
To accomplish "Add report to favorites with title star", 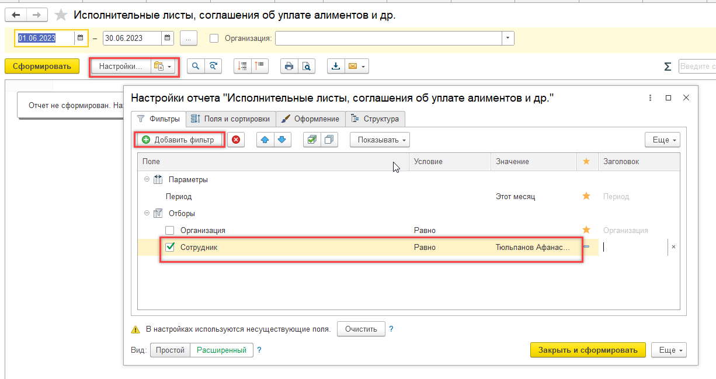I will (x=60, y=15).
